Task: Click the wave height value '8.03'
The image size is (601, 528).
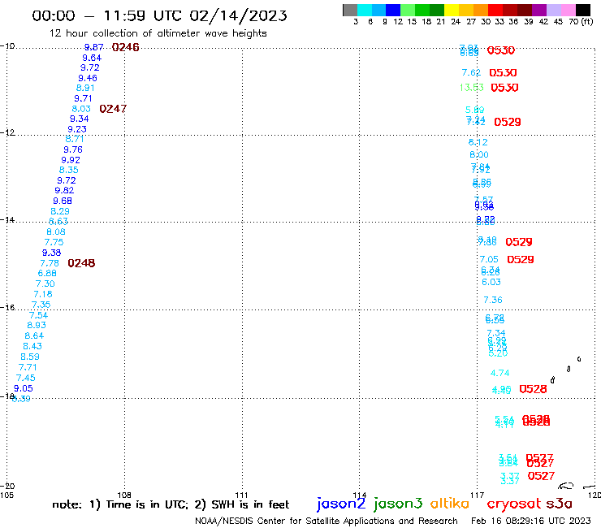Action: click(81, 109)
